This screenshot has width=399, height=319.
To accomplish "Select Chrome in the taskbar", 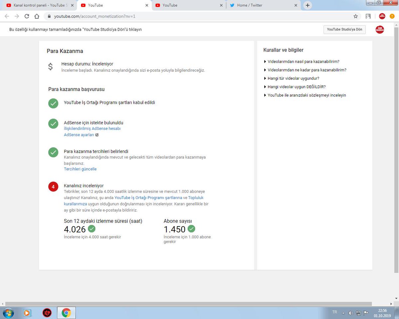I will pyautogui.click(x=66, y=313).
